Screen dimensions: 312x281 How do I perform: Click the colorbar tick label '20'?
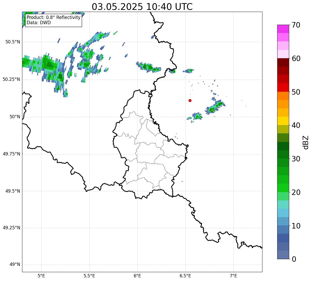[296, 193]
